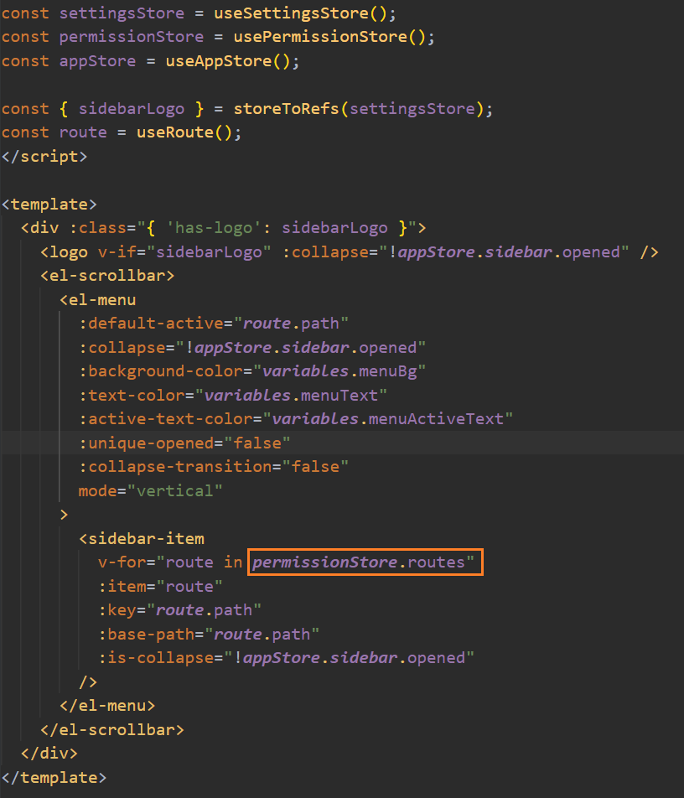684x798 pixels.
Task: Click the closing </script> tag
Action: pyautogui.click(x=44, y=156)
